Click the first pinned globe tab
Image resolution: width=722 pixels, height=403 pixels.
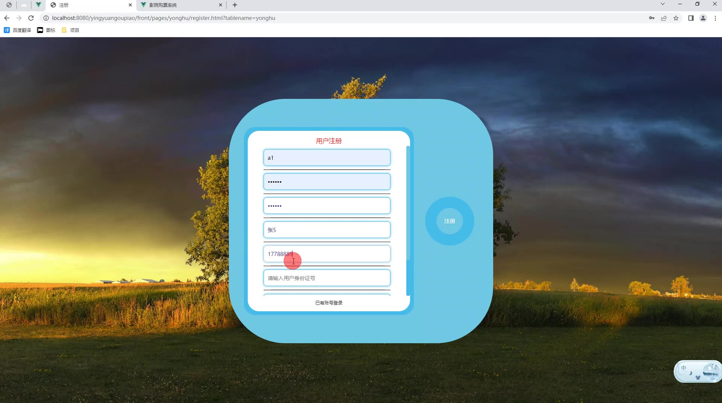point(9,5)
